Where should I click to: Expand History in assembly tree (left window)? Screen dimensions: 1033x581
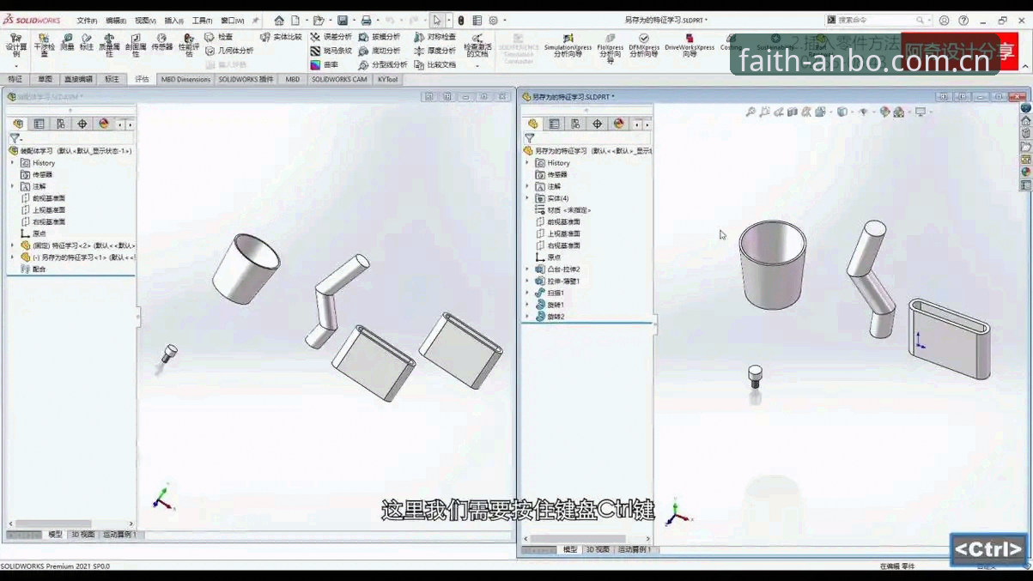[x=12, y=162]
